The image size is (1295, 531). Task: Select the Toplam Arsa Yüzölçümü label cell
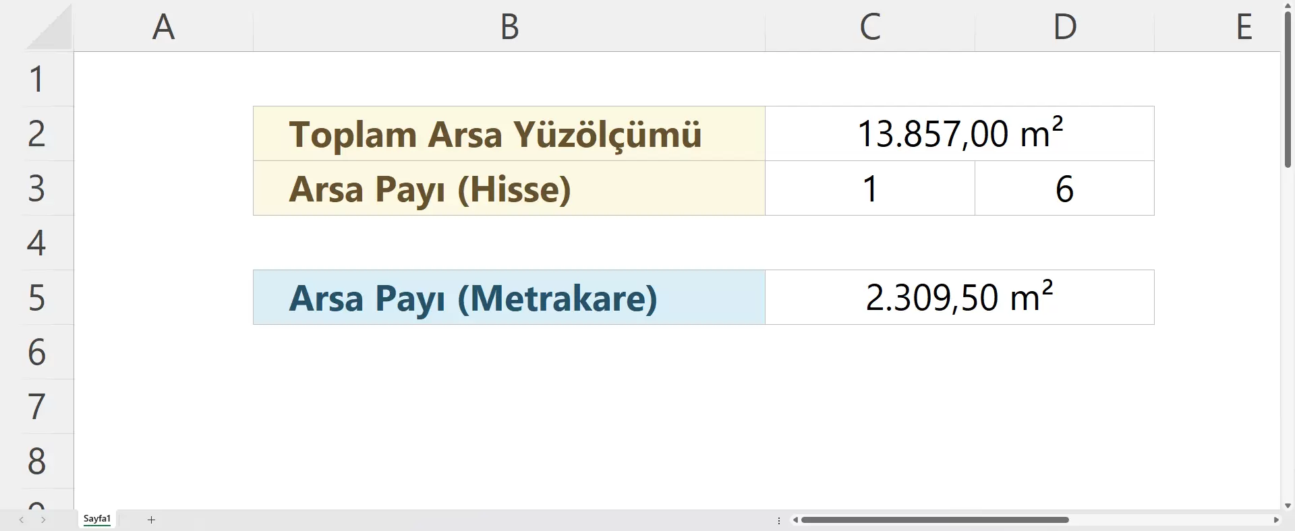(509, 133)
